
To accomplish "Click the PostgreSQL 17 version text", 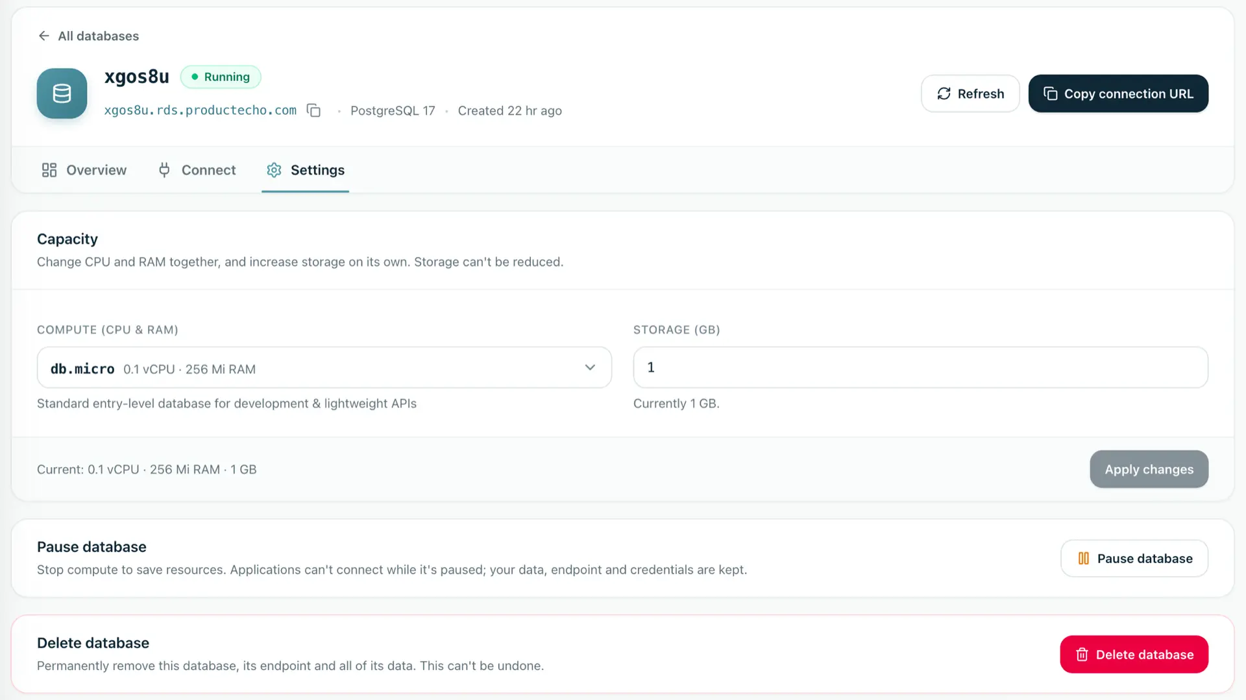I will (393, 111).
